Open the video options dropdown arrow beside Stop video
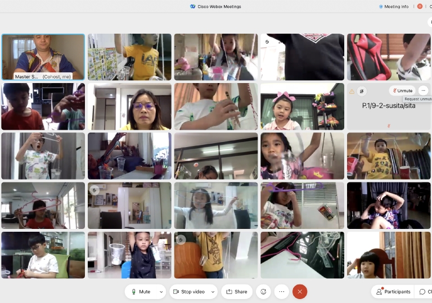The image size is (432, 303). click(213, 292)
